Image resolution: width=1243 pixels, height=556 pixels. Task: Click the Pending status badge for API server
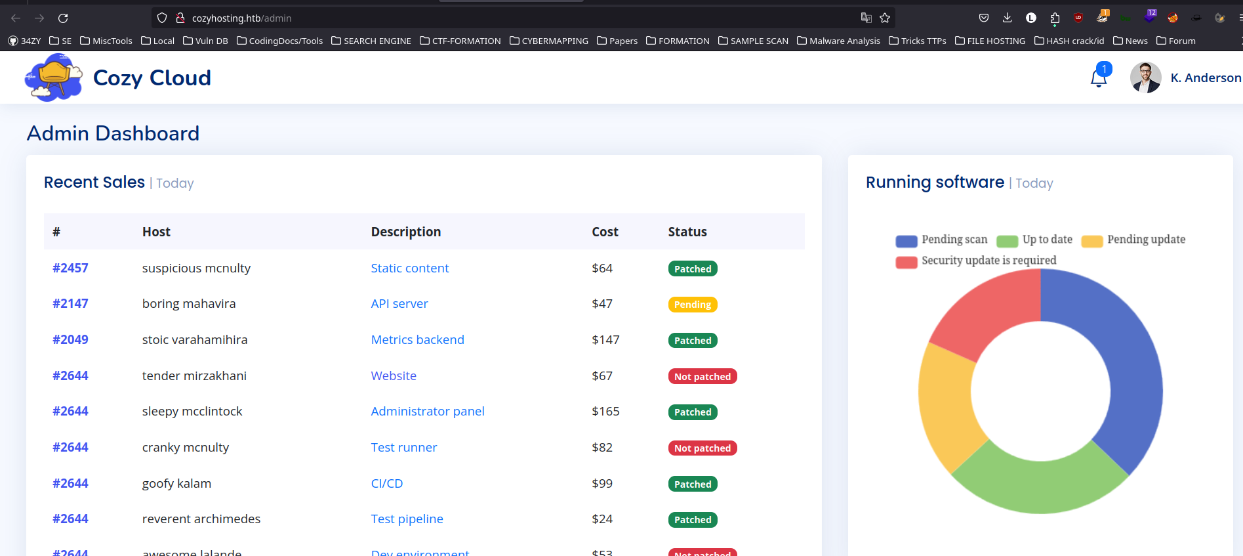click(x=693, y=305)
